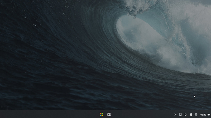The height and width of the screenshot is (118, 211).
Task: Check the battery status icon
Action: (x=191, y=115)
